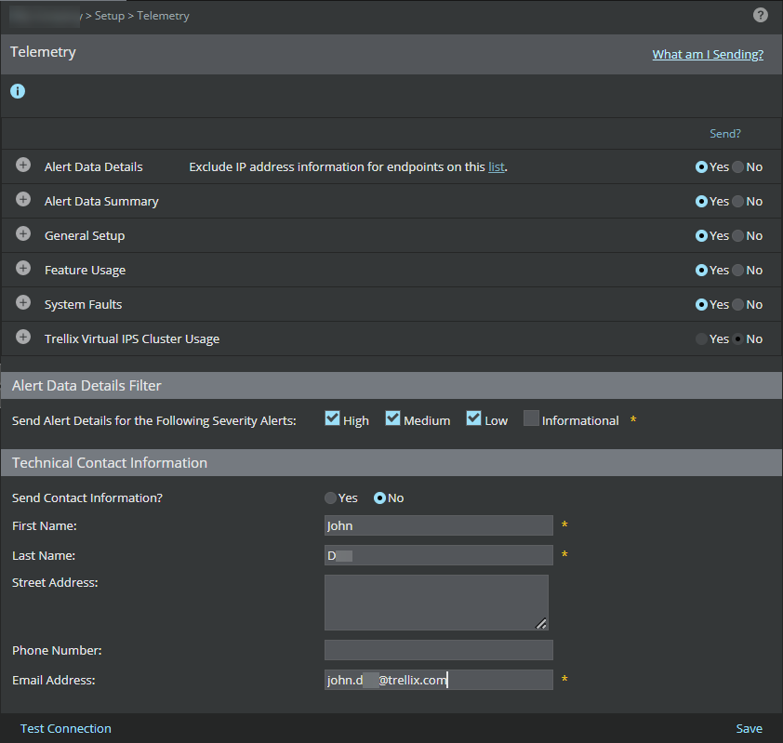This screenshot has height=743, width=783.
Task: Expand the System Faults row
Action: pos(23,302)
